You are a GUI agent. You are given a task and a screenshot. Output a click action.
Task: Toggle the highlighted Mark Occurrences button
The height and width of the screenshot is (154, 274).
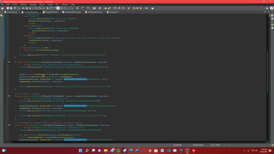click(x=58, y=8)
